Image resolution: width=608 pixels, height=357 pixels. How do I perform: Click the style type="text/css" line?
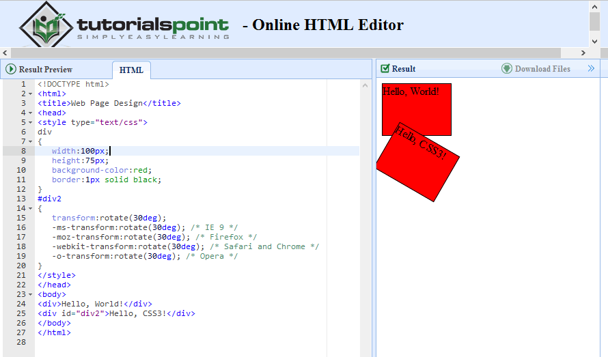pyautogui.click(x=92, y=122)
